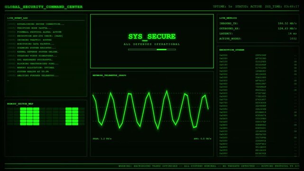Viewport: 304px width, 171px height.
Task: Select log entry SSL HANDSHAKE SUCCESSFUL
Action: point(30,59)
